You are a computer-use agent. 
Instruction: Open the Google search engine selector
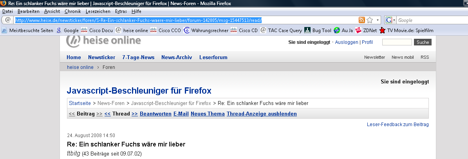click(x=390, y=20)
